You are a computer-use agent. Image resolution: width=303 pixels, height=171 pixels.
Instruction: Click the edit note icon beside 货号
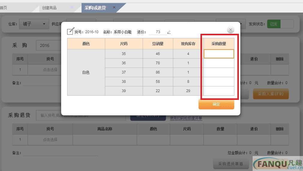point(70,31)
